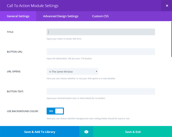Click into the Button Text field
The width and height of the screenshot is (172, 137).
tap(101, 91)
